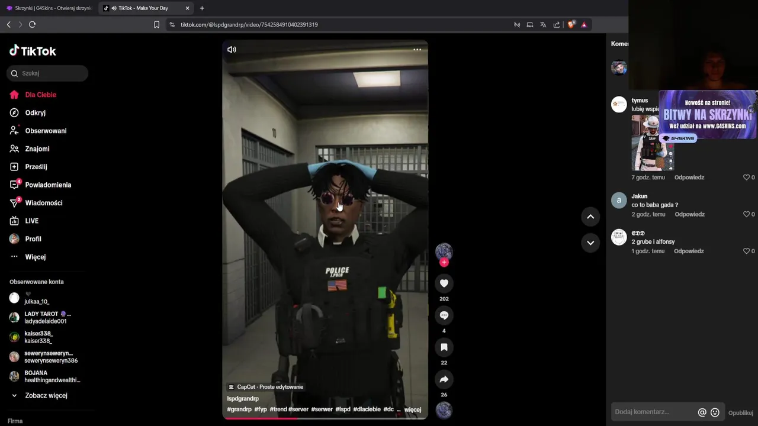The height and width of the screenshot is (426, 758).
Task: Reply to '2 grube i alfonsy' comment
Action: (x=689, y=251)
